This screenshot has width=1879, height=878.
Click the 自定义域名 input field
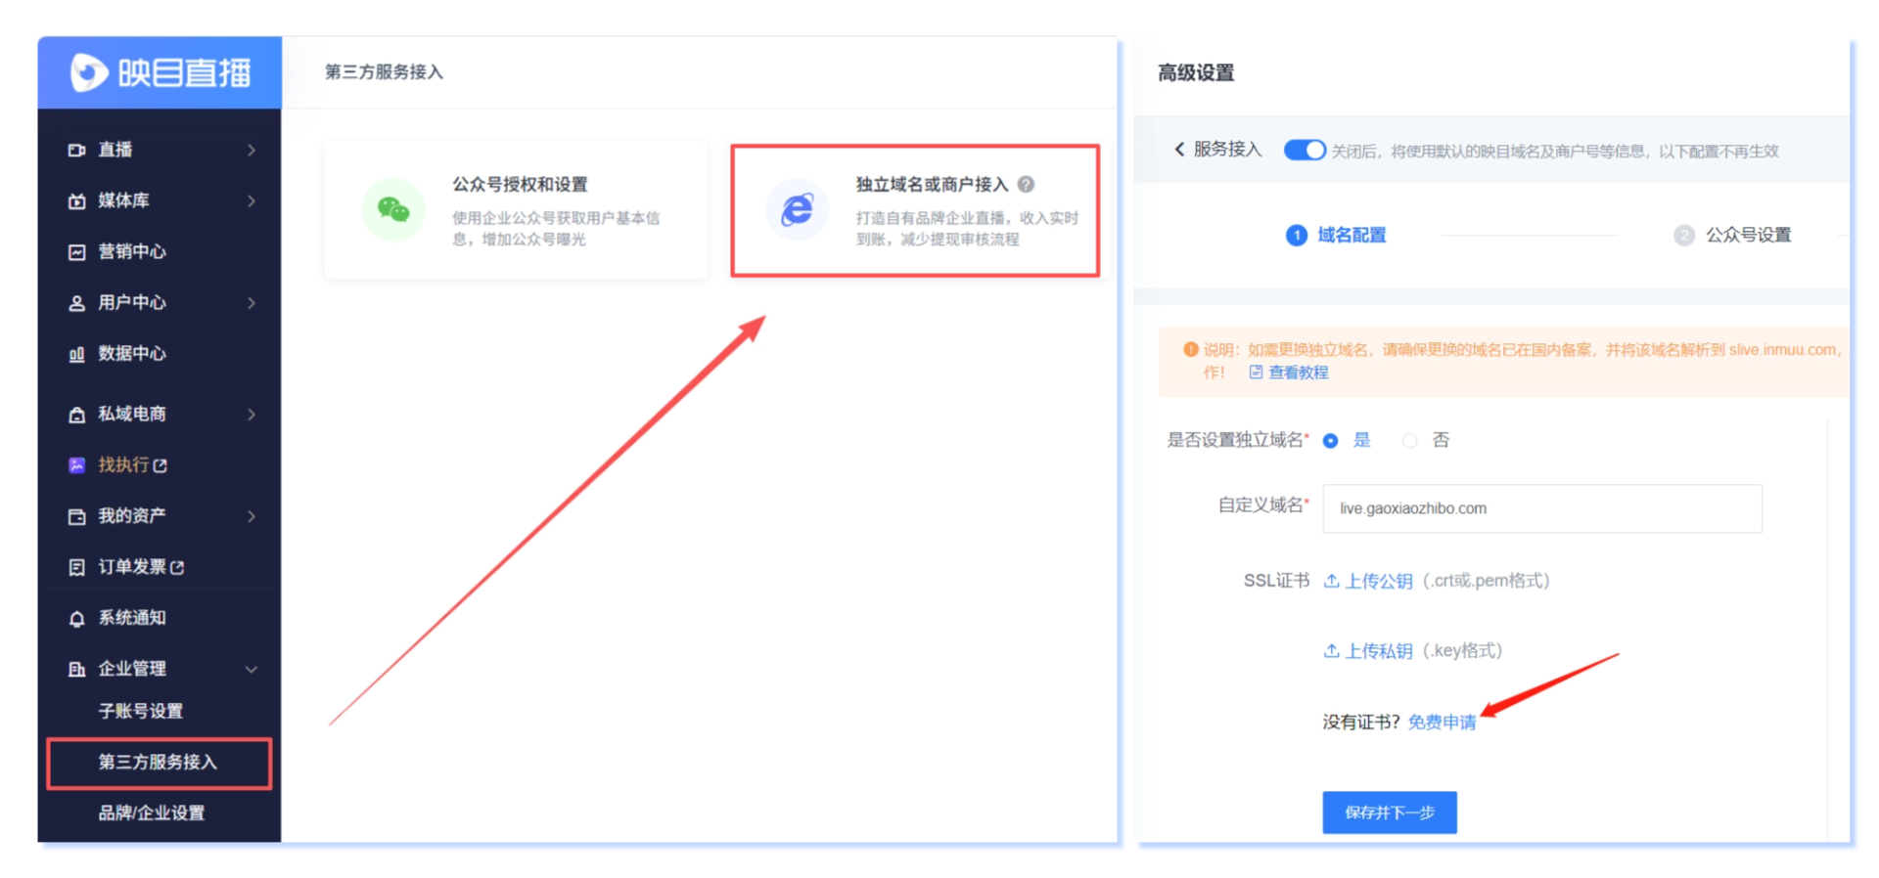(1541, 508)
